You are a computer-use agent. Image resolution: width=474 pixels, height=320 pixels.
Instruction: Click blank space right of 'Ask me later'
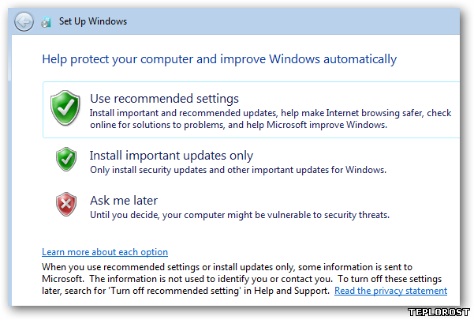click(x=315, y=200)
